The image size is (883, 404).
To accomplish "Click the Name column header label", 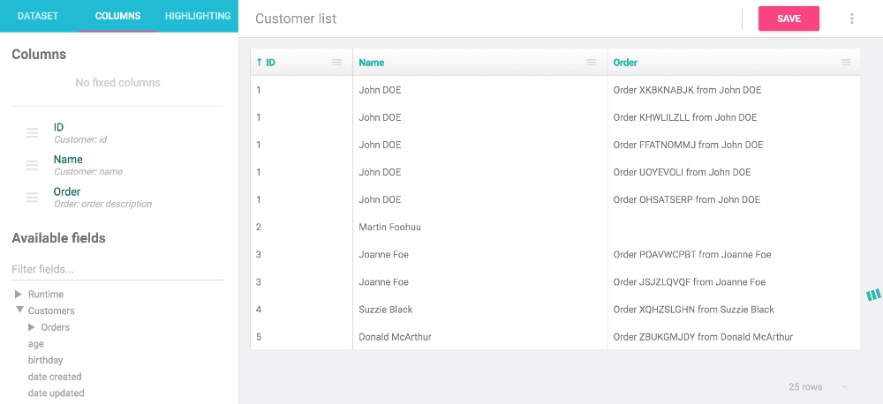I will (x=372, y=63).
